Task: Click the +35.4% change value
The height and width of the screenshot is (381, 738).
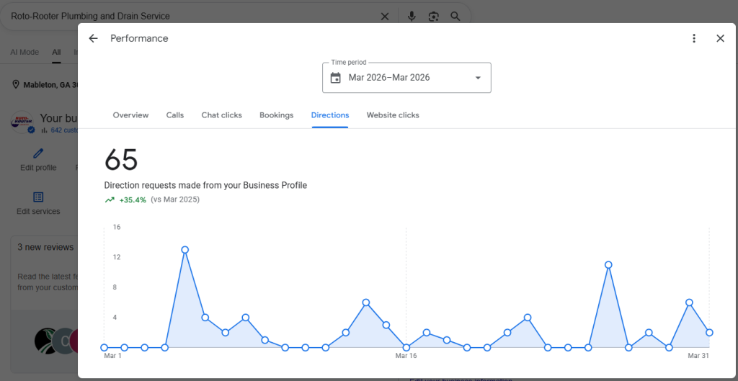Action: click(133, 200)
